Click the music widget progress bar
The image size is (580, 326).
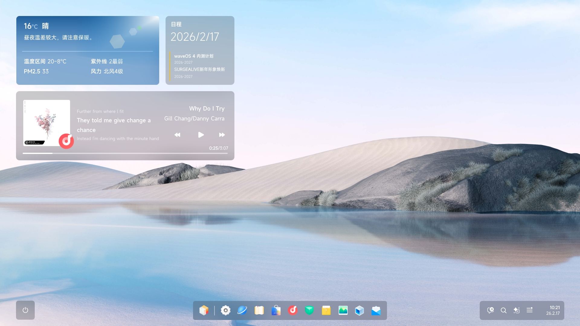point(125,153)
